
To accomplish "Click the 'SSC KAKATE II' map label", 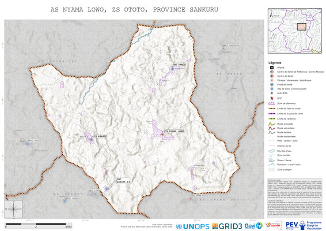I will (x=123, y=181).
